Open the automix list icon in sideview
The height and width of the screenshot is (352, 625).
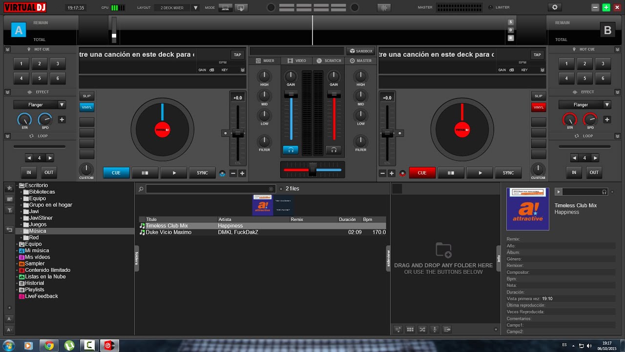[398, 330]
